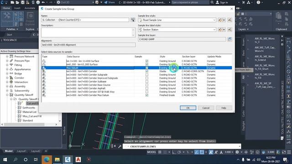Switch to the Home ribbon tab

pyautogui.click(x=6, y=8)
